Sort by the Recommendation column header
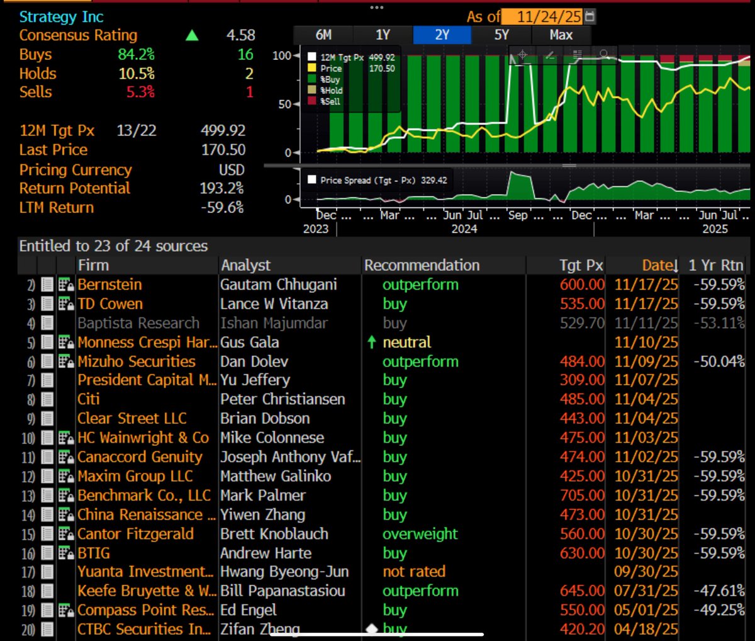 pos(422,265)
